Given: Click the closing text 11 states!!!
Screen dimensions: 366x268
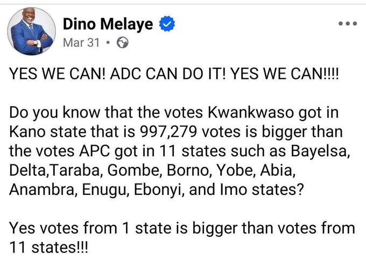Looking at the screenshot, I should coord(49,248).
